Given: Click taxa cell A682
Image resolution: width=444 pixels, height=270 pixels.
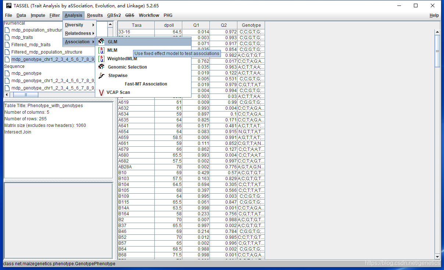Looking at the screenshot, I should (x=136, y=161).
